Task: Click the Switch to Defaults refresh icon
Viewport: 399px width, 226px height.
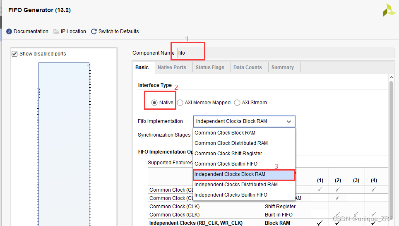Action: click(x=94, y=31)
